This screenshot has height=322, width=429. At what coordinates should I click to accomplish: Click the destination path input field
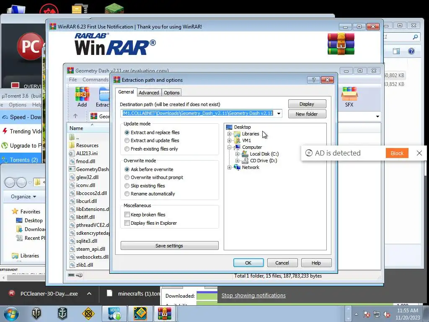coord(198,113)
